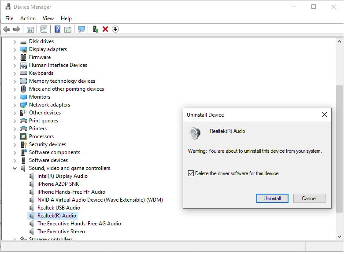Click the Display adapters category icon
The width and height of the screenshot is (344, 254).
pos(23,50)
